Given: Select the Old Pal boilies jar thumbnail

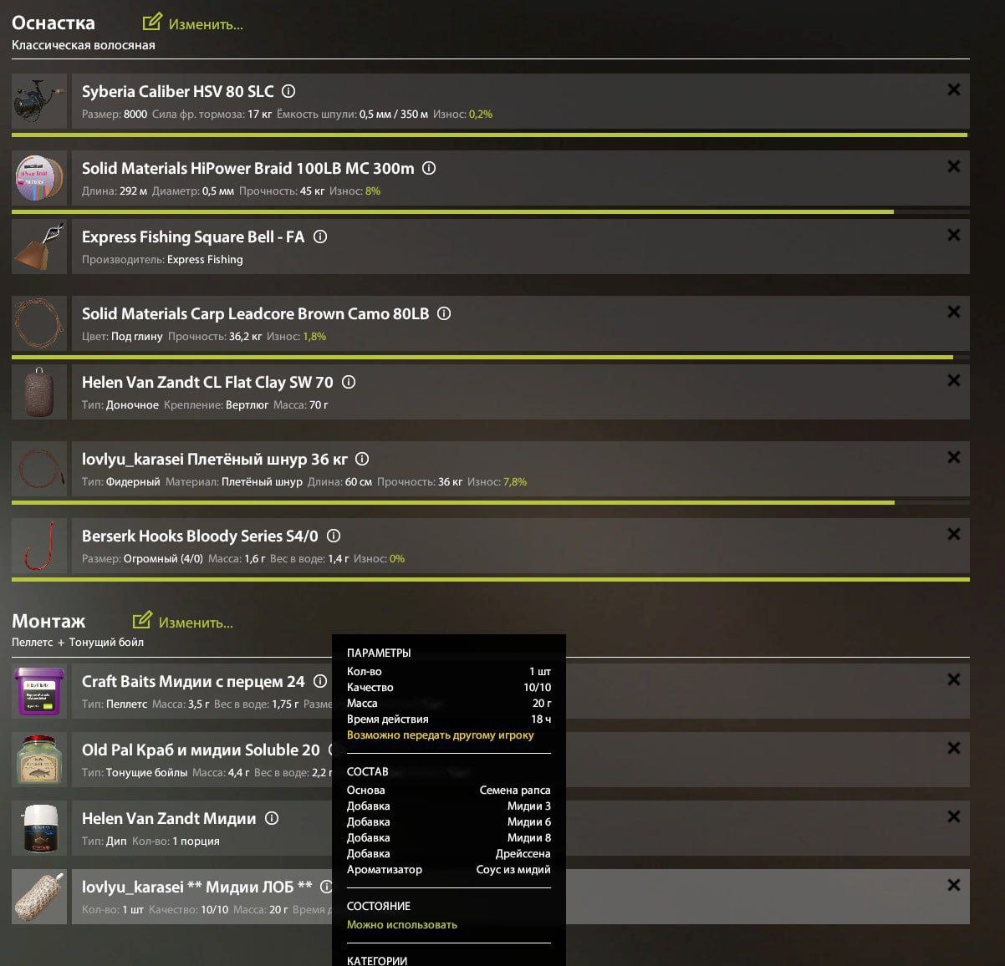Looking at the screenshot, I should click(39, 760).
